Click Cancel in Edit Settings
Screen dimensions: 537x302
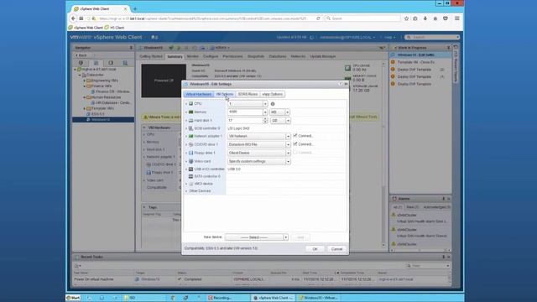coord(336,249)
